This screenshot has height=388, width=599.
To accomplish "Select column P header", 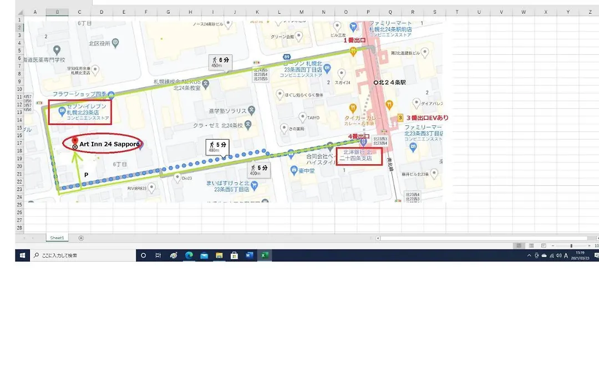I will click(x=368, y=12).
